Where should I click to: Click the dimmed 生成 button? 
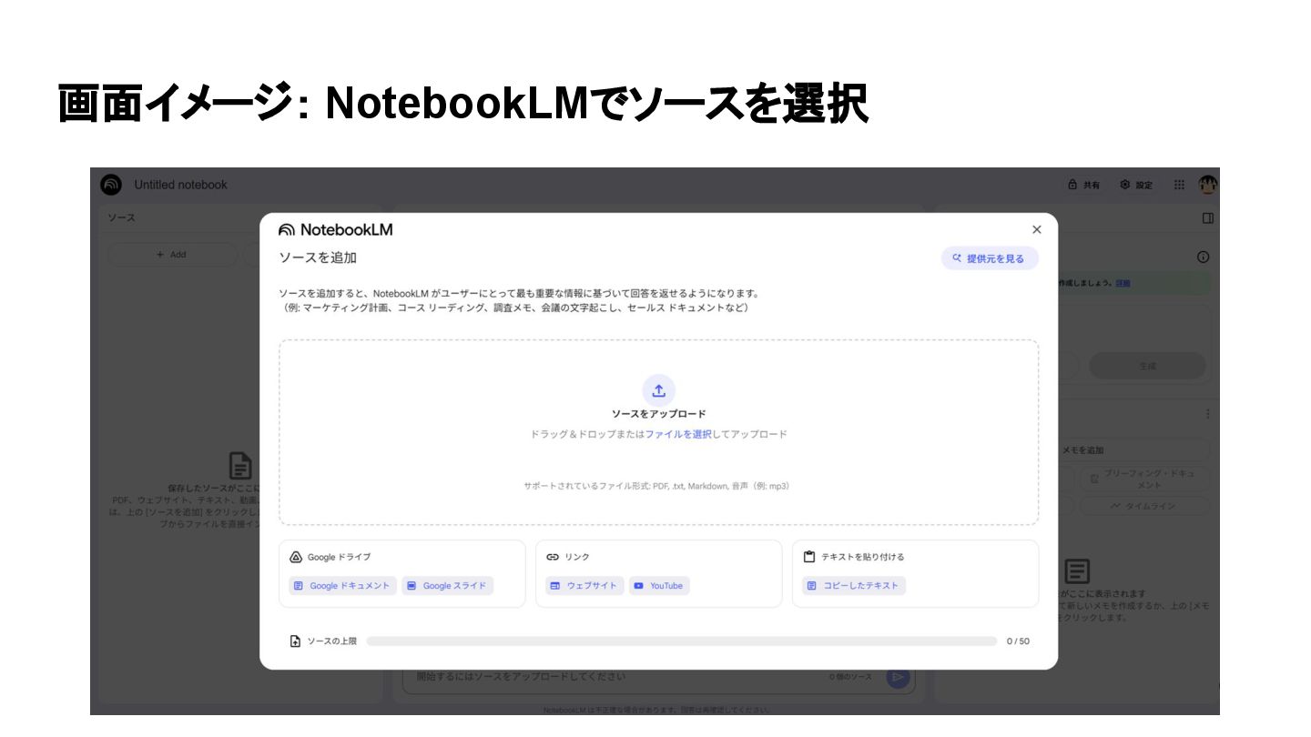point(1147,366)
